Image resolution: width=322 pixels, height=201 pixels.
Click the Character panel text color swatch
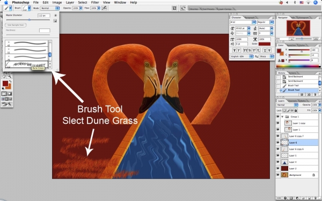tap(264, 44)
